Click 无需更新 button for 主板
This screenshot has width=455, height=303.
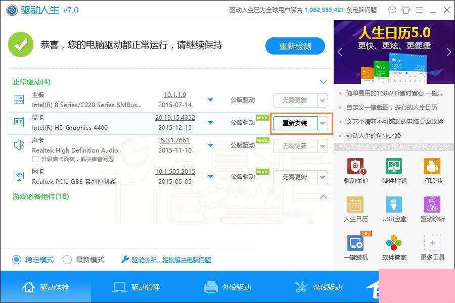coord(295,100)
